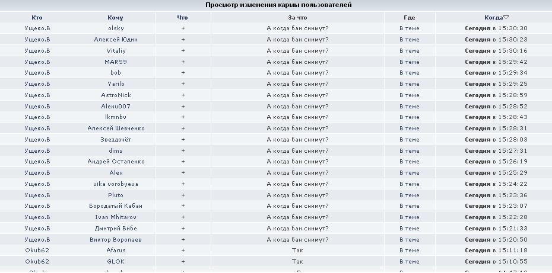Image resolution: width=552 pixels, height=273 pixels.
Task: Click the sort arrow icon next to Когда
Action: pyautogui.click(x=506, y=18)
